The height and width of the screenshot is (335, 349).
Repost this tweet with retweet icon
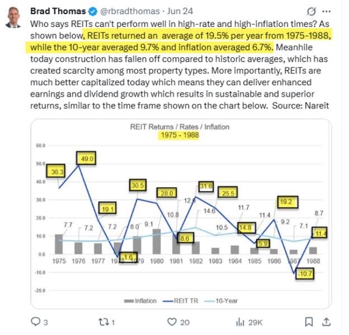point(103,322)
